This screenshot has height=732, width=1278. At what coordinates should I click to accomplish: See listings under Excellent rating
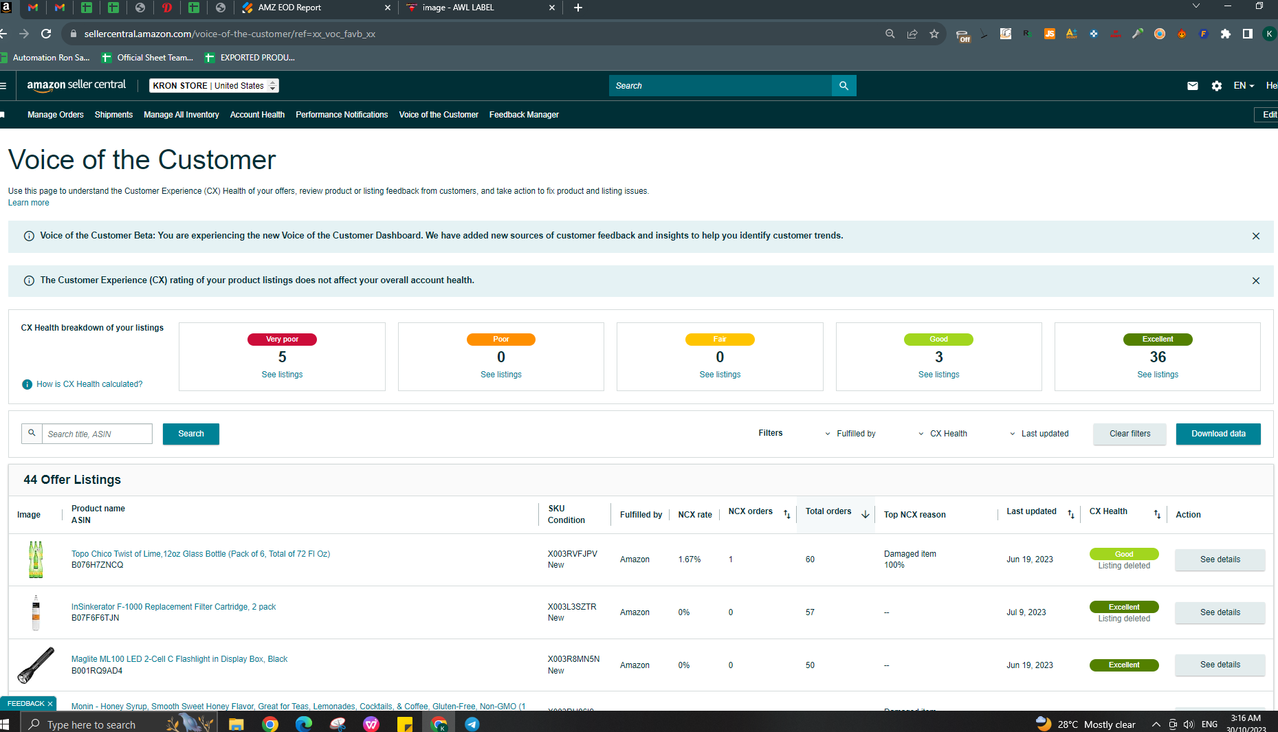(1158, 375)
